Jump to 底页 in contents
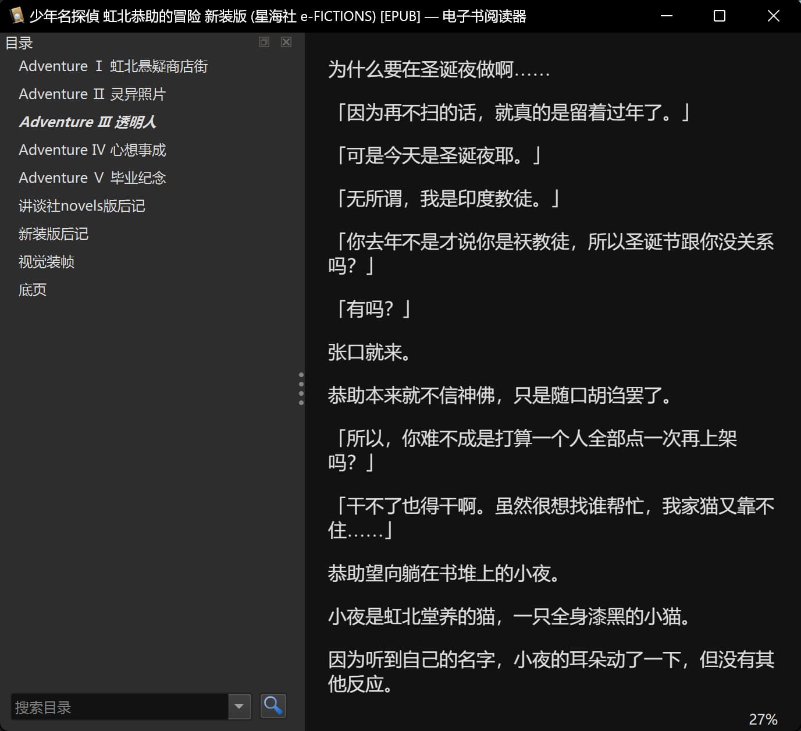 click(x=33, y=290)
